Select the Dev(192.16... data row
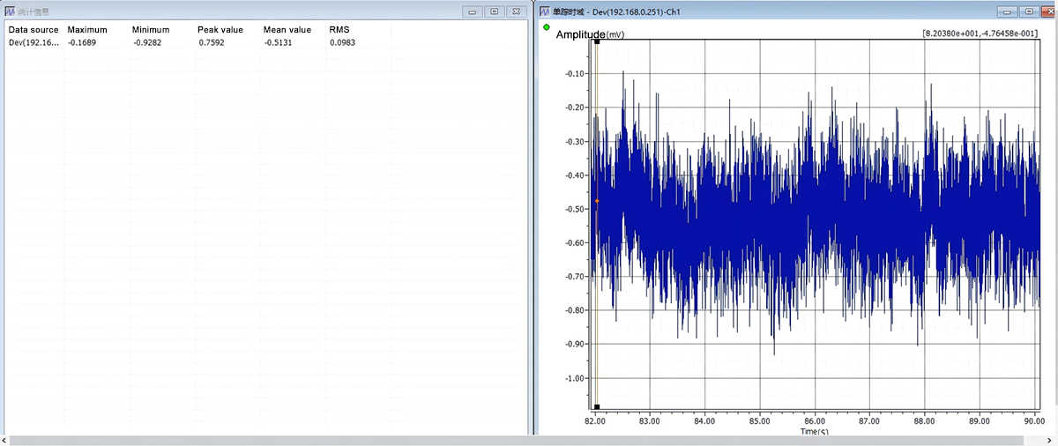The image size is (1058, 446). pos(264,42)
